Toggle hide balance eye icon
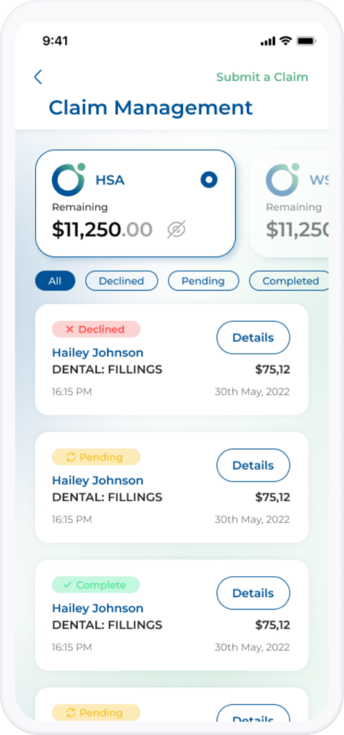 click(x=177, y=229)
